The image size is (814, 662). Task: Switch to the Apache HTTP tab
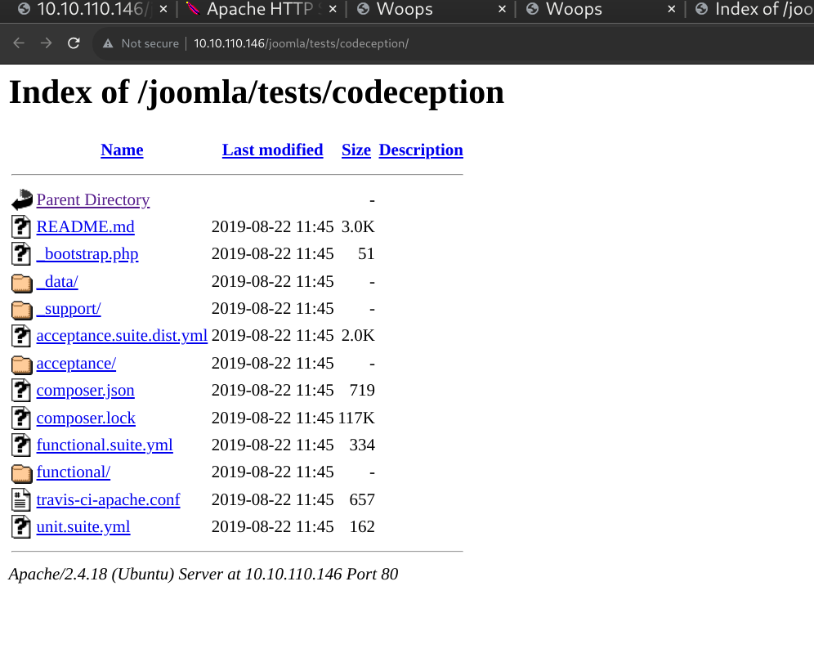[253, 10]
